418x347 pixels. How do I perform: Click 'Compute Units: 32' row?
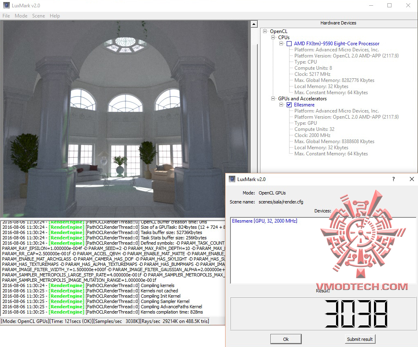[x=314, y=129]
